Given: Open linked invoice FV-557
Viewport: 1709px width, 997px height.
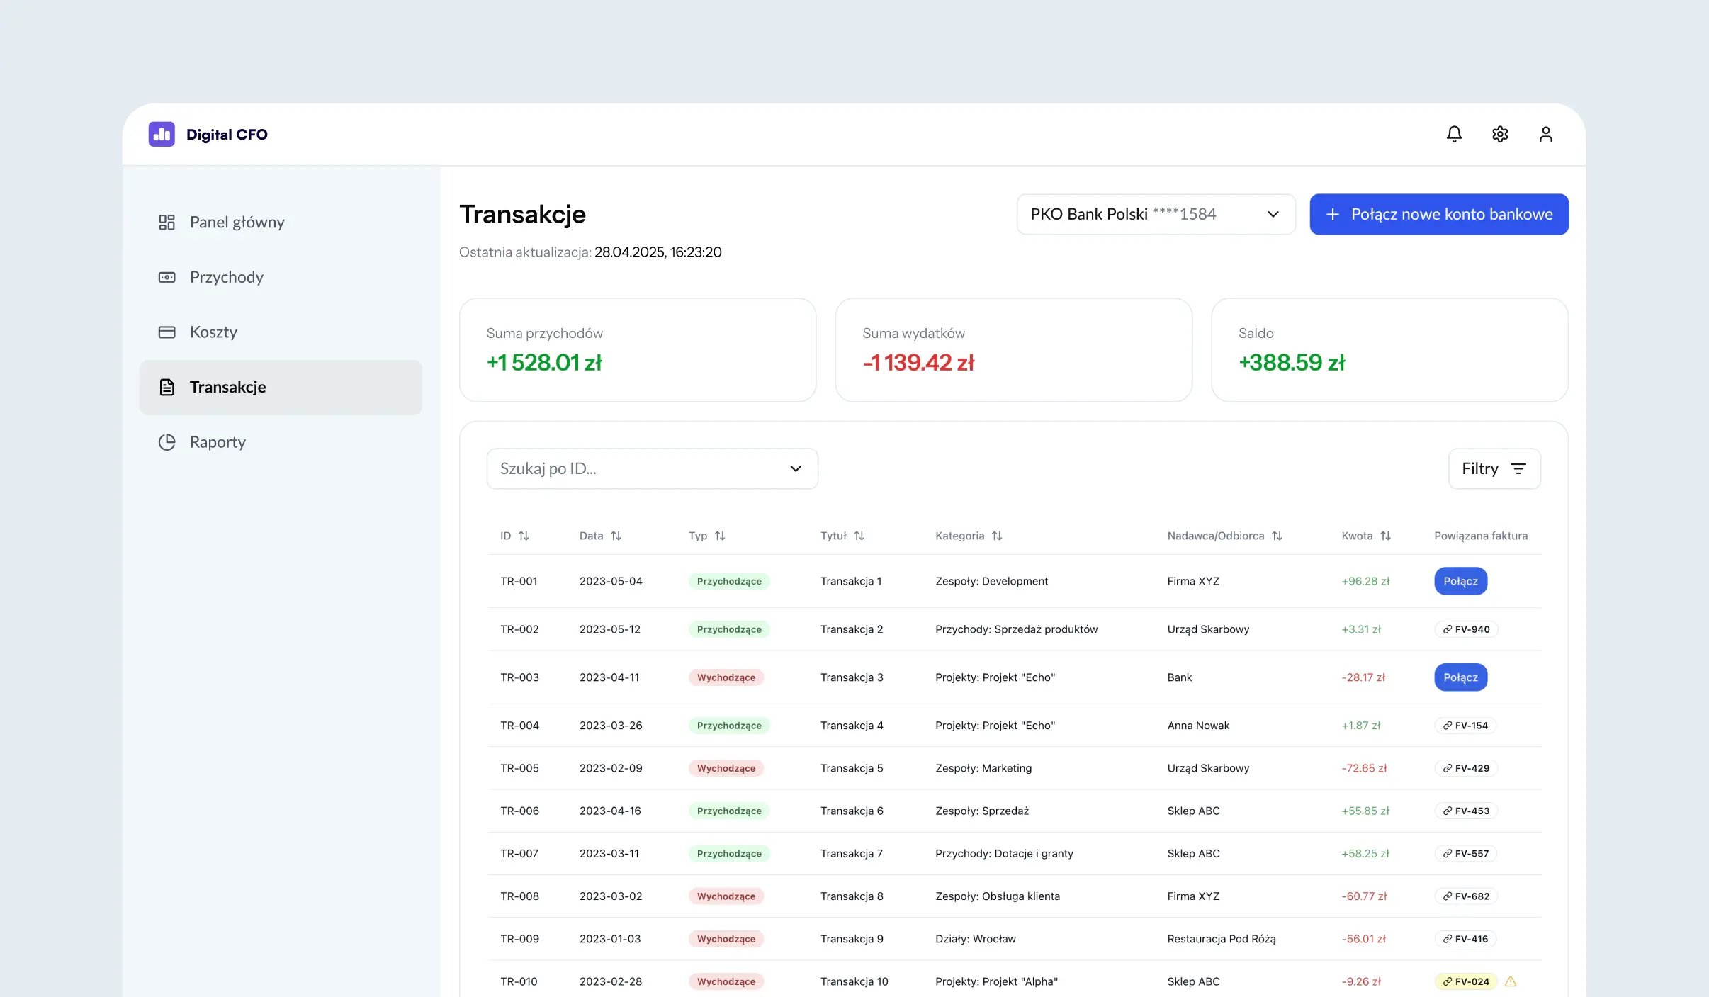Looking at the screenshot, I should click(1466, 853).
